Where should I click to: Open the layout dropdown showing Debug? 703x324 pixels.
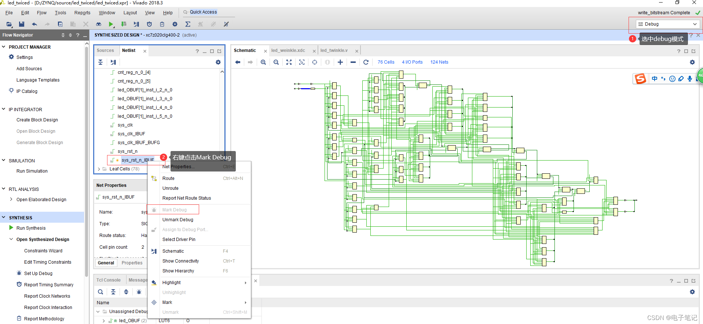click(667, 24)
